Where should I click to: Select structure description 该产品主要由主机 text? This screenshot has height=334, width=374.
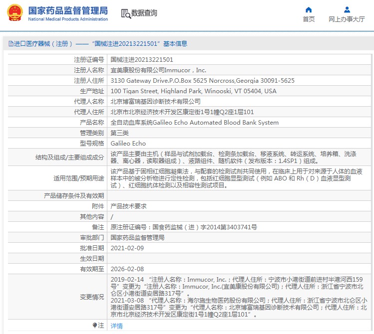click(233, 157)
